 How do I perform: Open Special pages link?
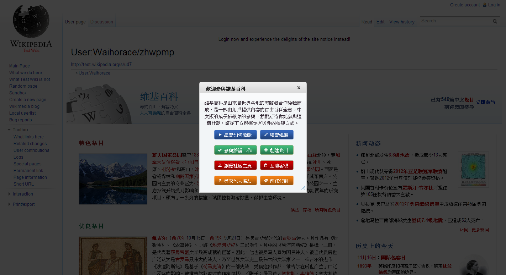point(27,164)
